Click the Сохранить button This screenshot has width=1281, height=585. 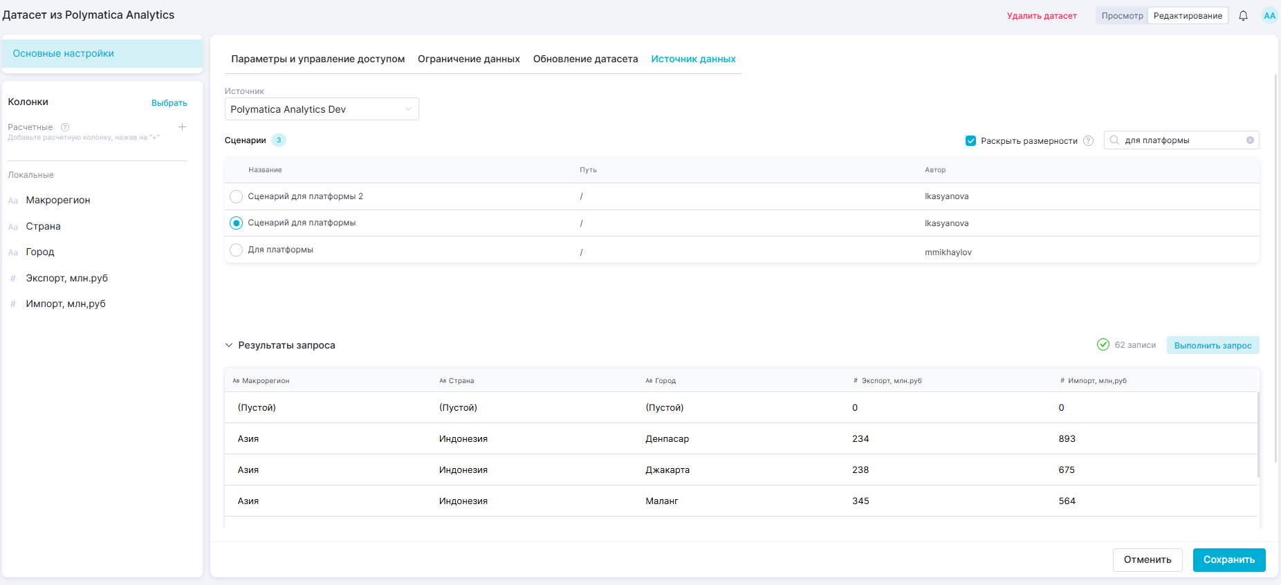click(x=1228, y=560)
